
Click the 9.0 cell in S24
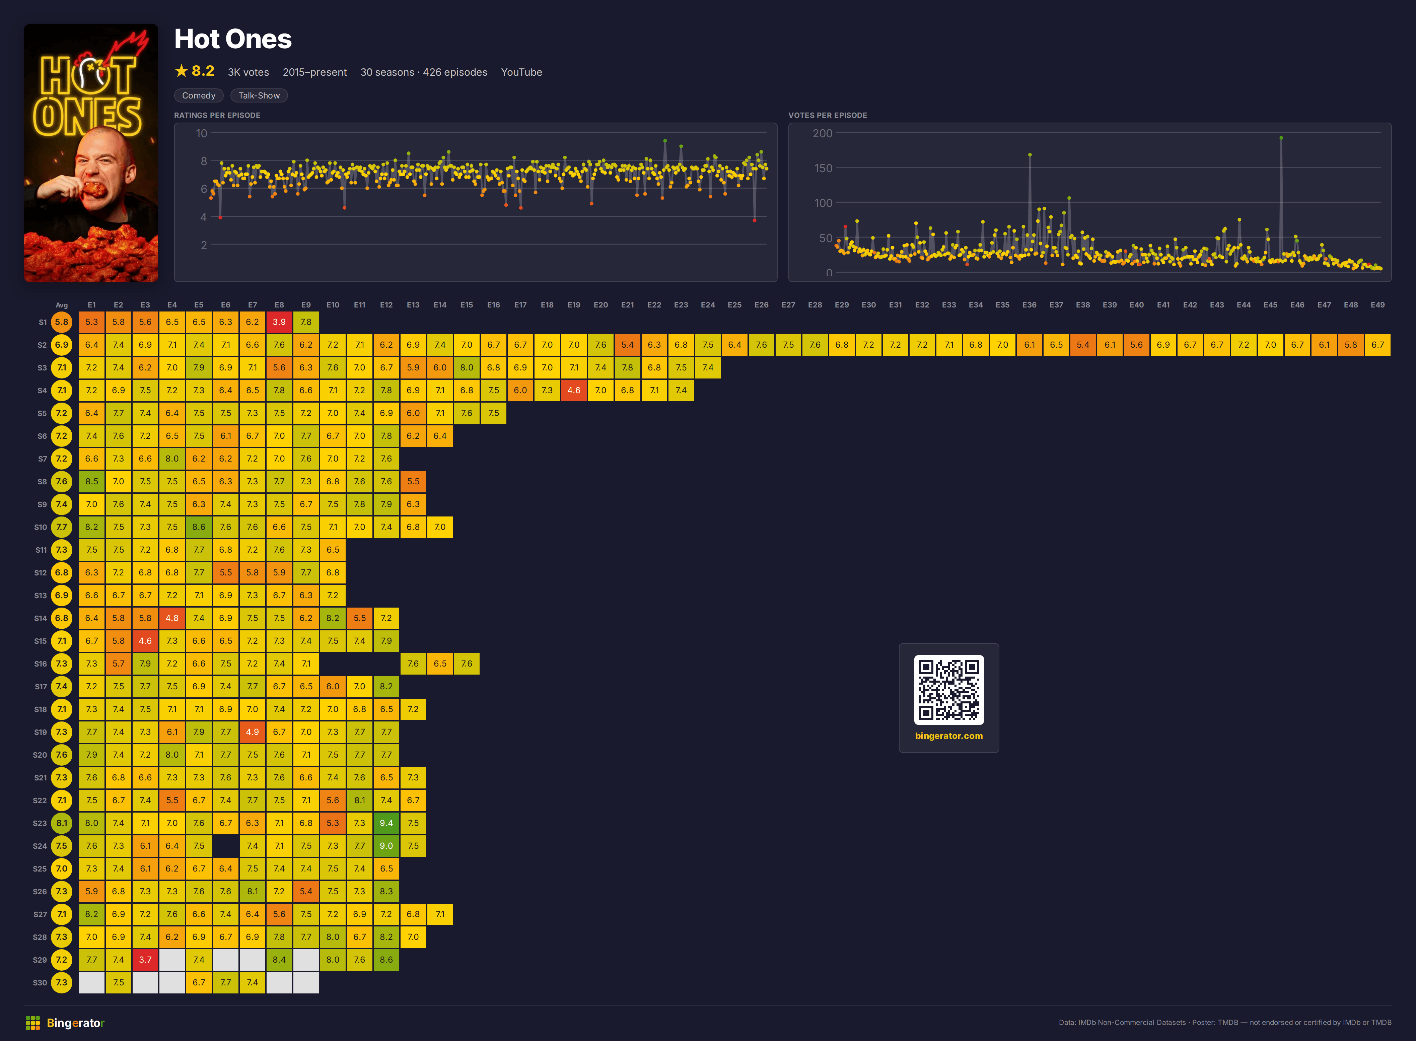click(386, 846)
